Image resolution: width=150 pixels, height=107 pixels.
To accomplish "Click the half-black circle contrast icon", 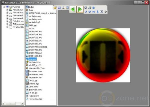I will [x=106, y=12].
